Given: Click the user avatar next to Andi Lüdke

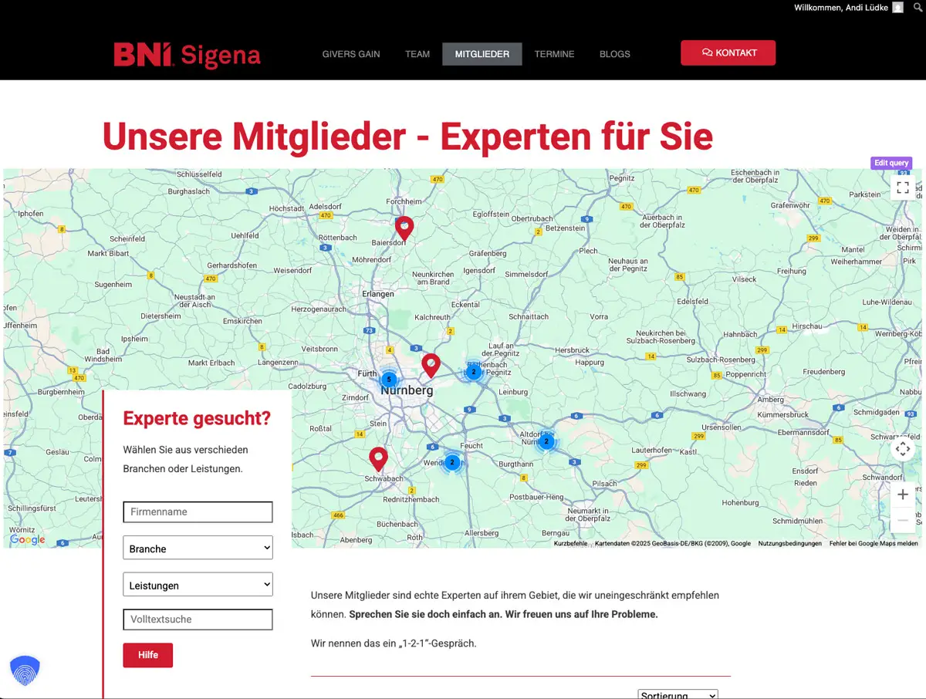Looking at the screenshot, I should click(897, 8).
